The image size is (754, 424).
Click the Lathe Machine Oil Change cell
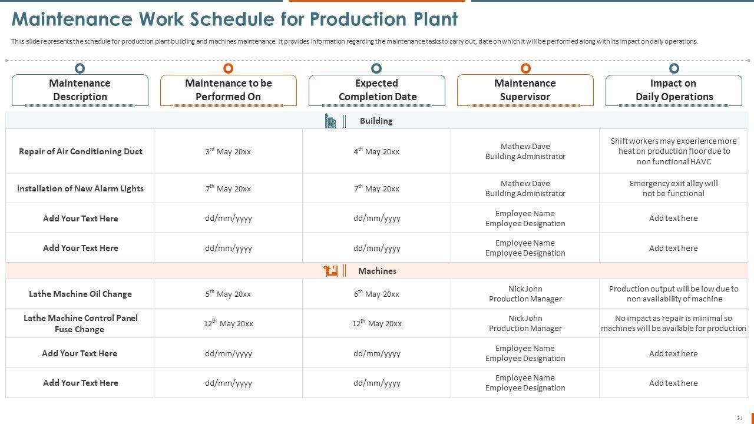point(80,294)
